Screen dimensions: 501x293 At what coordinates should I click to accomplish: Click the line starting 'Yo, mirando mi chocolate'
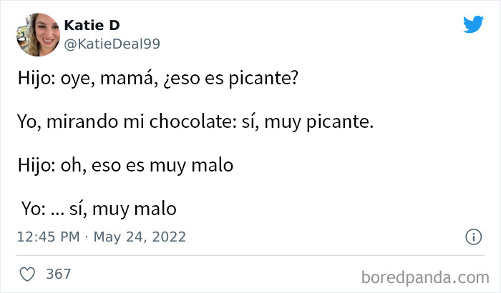[x=195, y=122]
